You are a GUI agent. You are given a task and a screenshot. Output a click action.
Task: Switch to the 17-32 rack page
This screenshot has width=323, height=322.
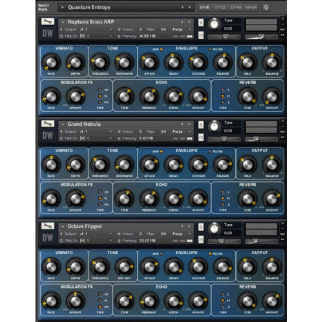[220, 7]
